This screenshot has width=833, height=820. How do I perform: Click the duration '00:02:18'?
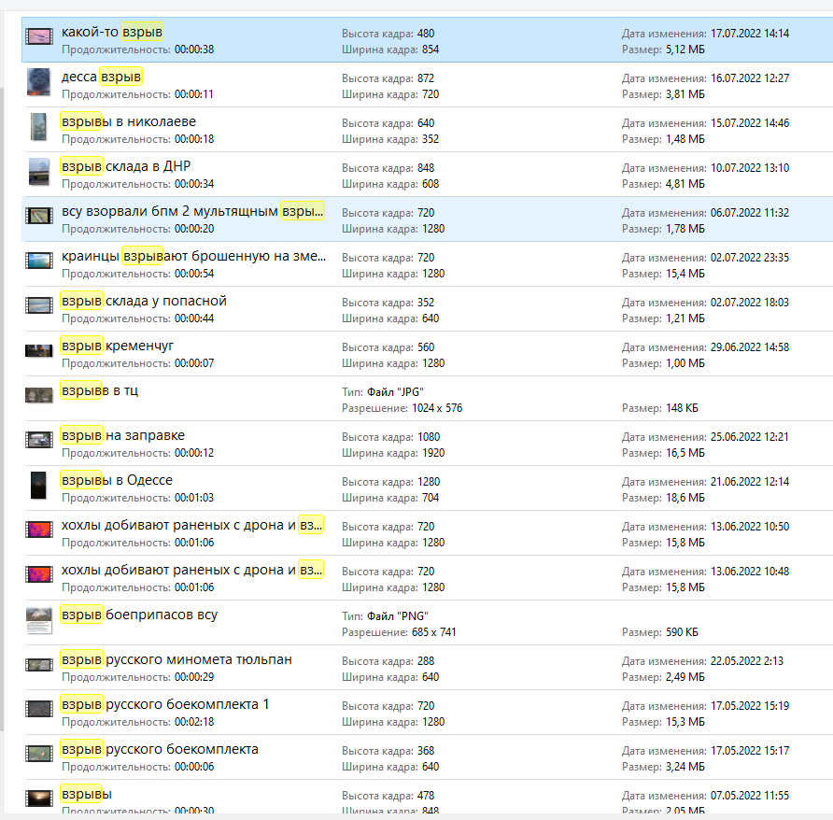(194, 722)
